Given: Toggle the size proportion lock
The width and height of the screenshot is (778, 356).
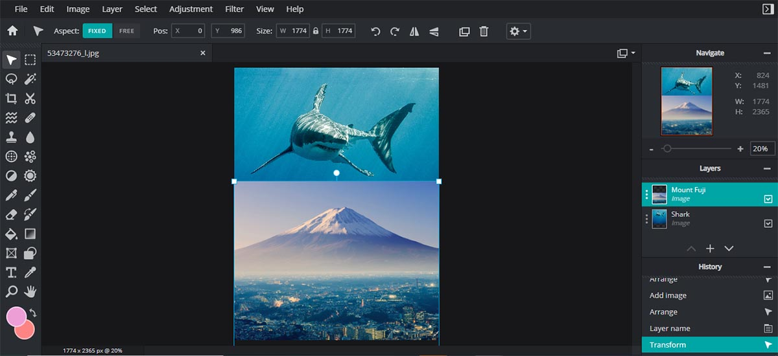Looking at the screenshot, I should coord(316,31).
